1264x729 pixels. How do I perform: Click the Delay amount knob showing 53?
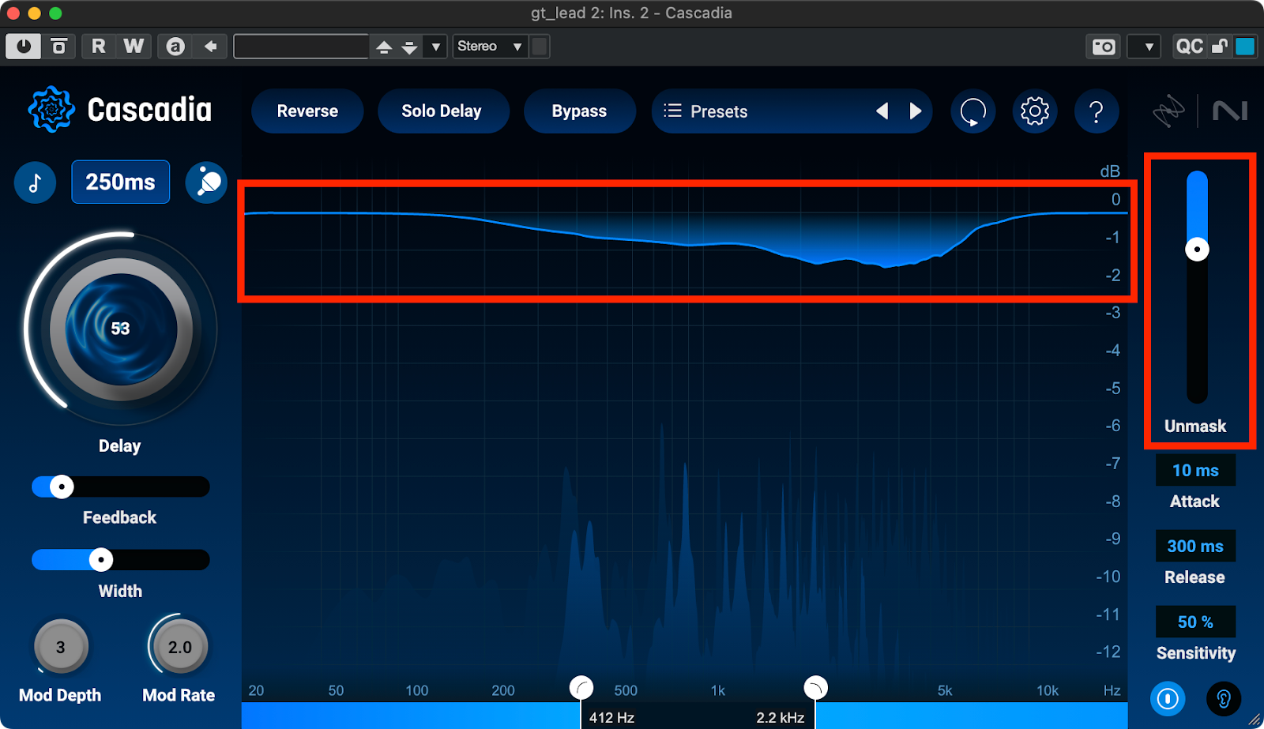click(x=121, y=329)
